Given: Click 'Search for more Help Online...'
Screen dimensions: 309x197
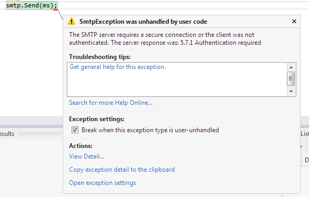Looking at the screenshot, I should point(111,103).
